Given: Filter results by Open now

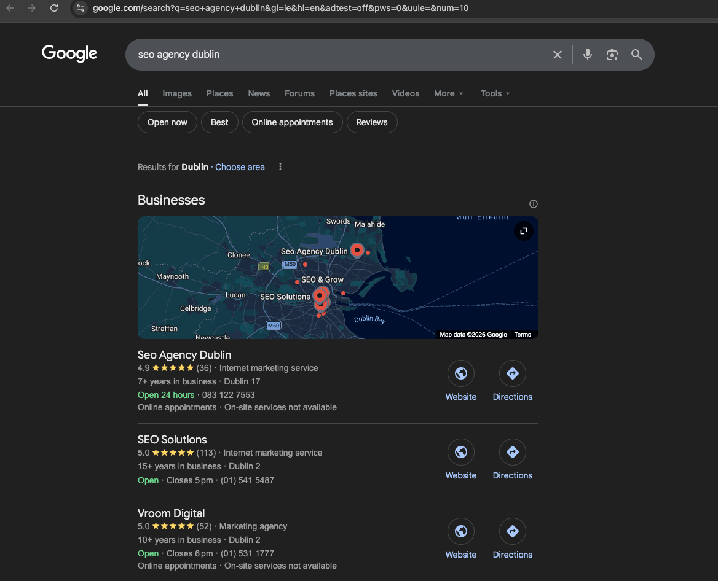Looking at the screenshot, I should point(167,122).
